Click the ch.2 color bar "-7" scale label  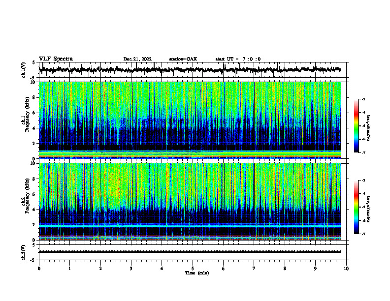363,234
